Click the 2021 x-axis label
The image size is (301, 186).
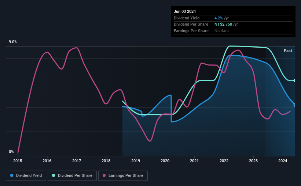coord(194,161)
